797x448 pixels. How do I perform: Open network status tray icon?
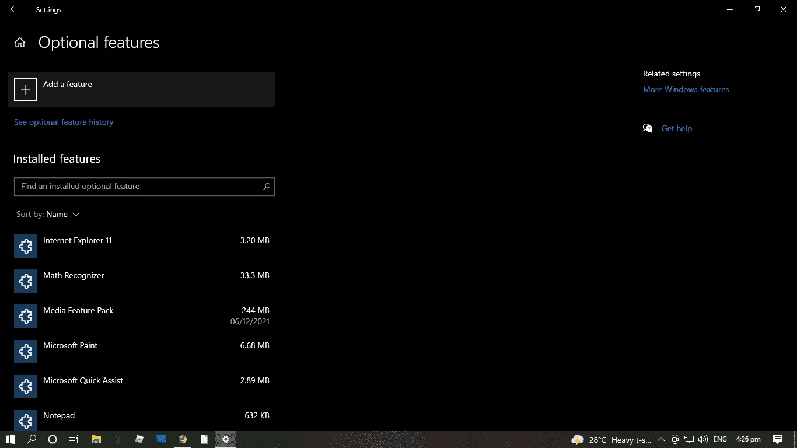(x=689, y=439)
